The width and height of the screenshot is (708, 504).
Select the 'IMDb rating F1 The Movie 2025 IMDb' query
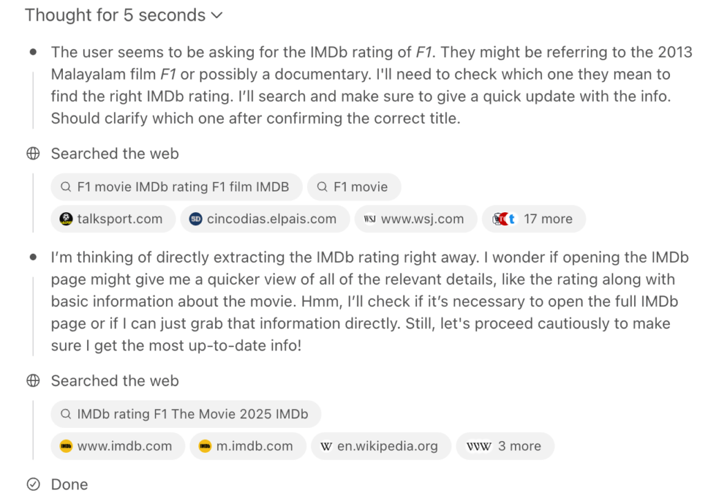pos(186,414)
